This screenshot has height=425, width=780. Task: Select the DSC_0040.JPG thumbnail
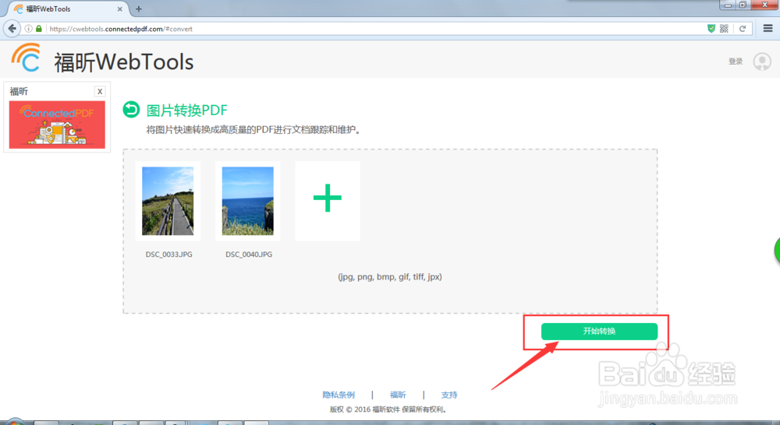coord(248,201)
